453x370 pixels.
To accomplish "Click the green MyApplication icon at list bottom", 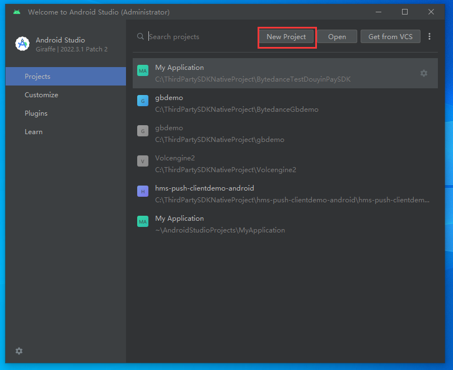I will [143, 221].
